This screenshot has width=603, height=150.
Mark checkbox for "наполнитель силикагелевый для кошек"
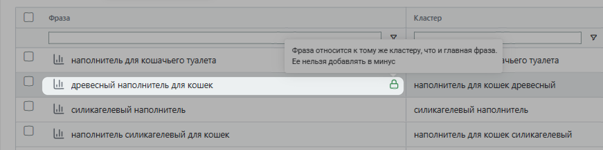click(x=28, y=131)
